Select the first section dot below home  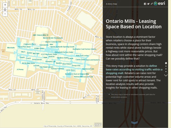[x=166, y=66]
